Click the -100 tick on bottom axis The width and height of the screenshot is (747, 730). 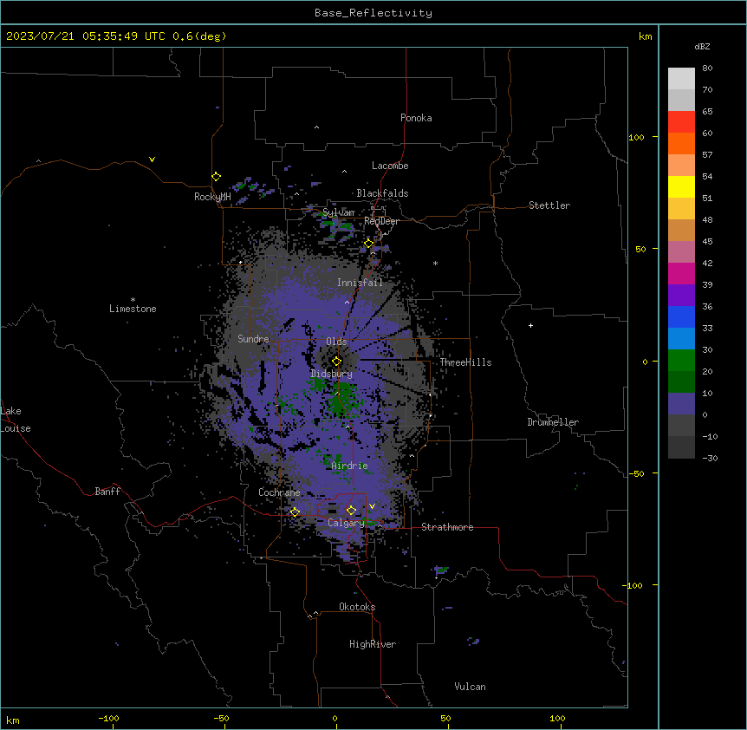[108, 718]
